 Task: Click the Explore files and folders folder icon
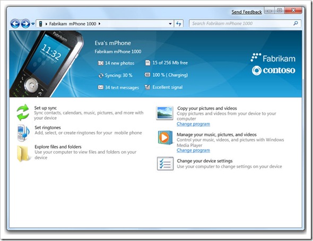(x=23, y=153)
